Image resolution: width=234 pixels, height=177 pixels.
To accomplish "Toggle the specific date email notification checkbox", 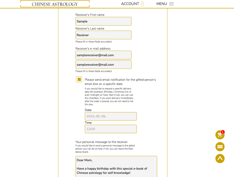I will (x=79, y=79).
